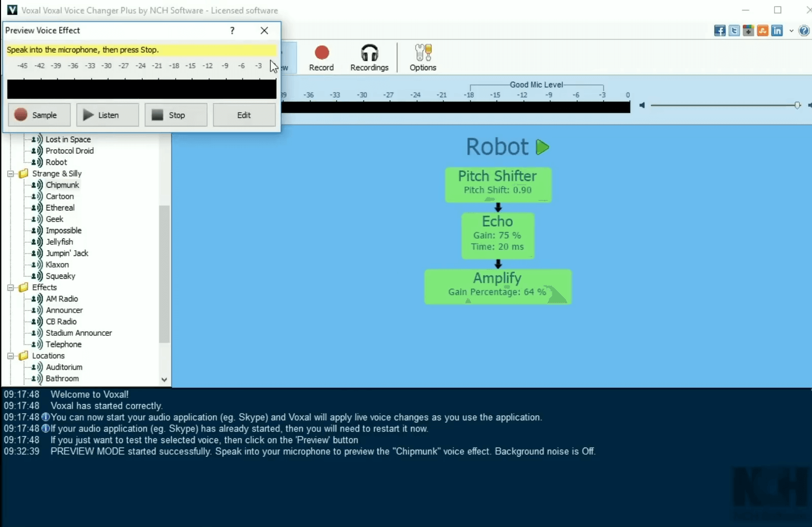This screenshot has height=527, width=812.
Task: Collapse the Locations folder
Action: point(10,356)
